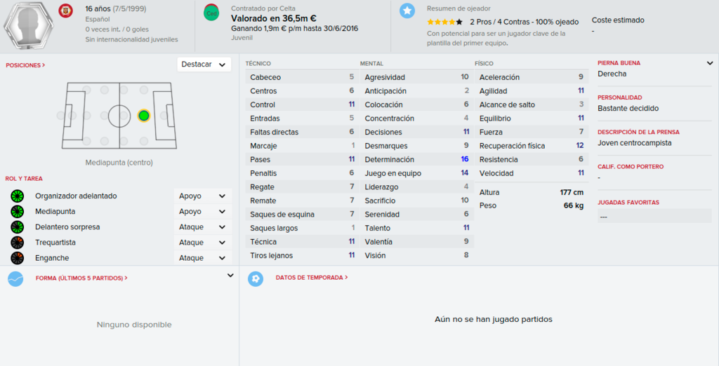
Task: Open Forma (últimos 5 partidos) link
Action: click(x=81, y=278)
